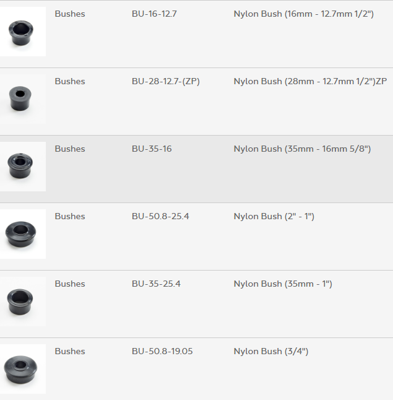
Task: Select Nylon Bush (35mm - 16mm 5/8") description
Action: tap(302, 149)
